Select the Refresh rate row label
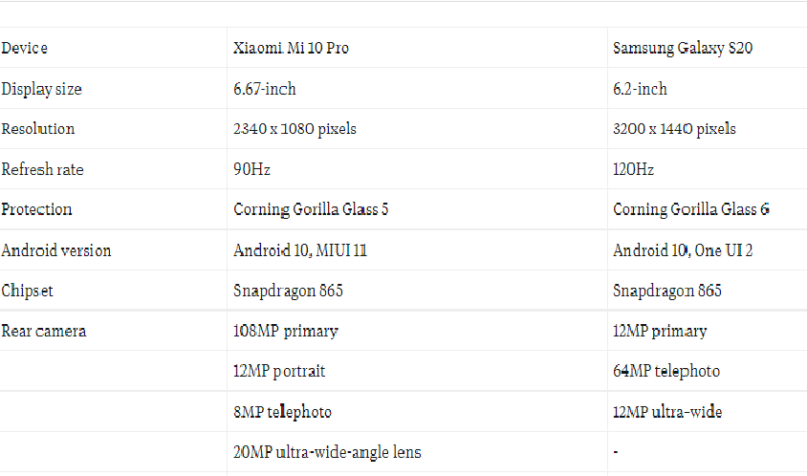Screen dimensions: 807x476 (x=43, y=170)
